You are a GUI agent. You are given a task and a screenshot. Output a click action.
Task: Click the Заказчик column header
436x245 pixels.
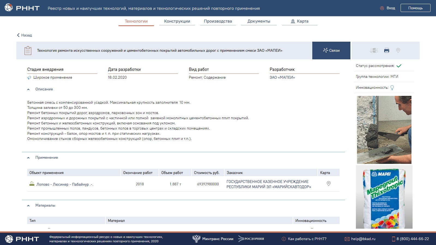coord(271,173)
